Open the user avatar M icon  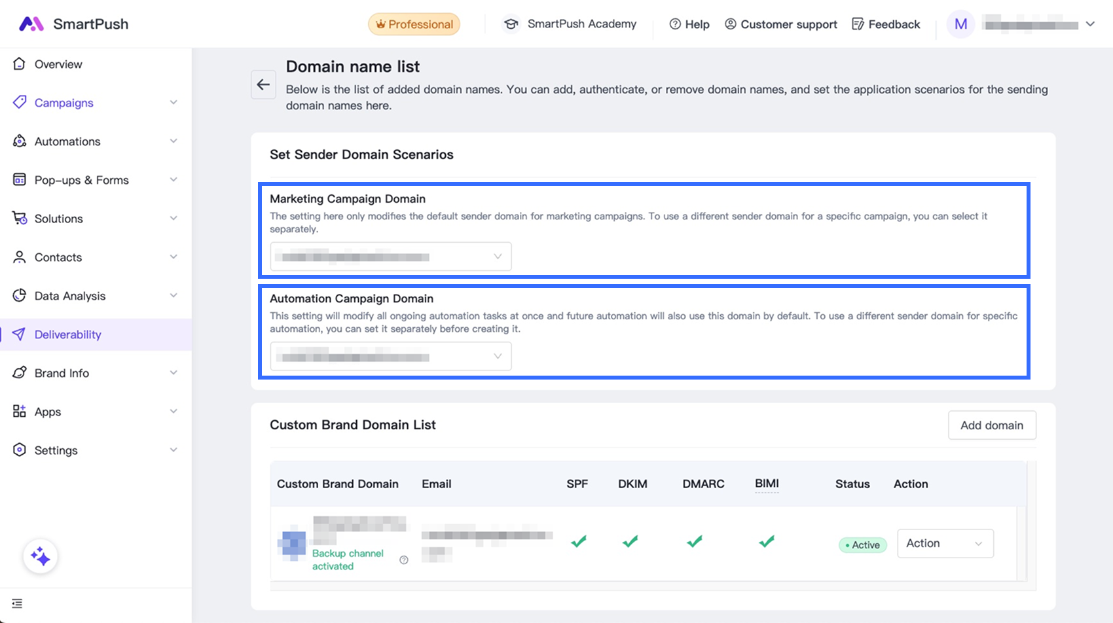click(x=960, y=24)
